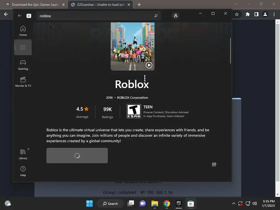Minimize the Microsoft Store window

click(200, 13)
